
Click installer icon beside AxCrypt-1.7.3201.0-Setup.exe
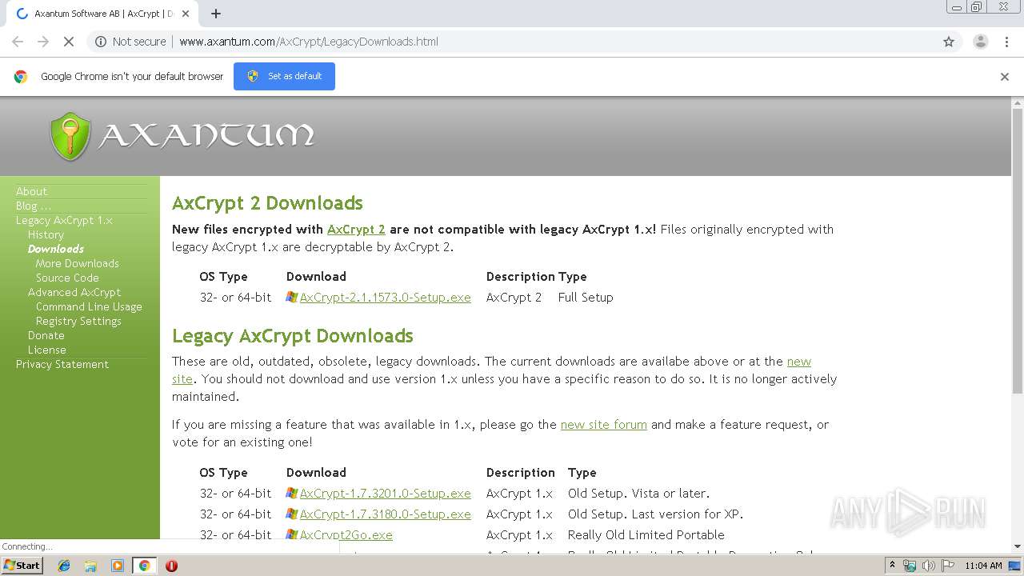292,493
